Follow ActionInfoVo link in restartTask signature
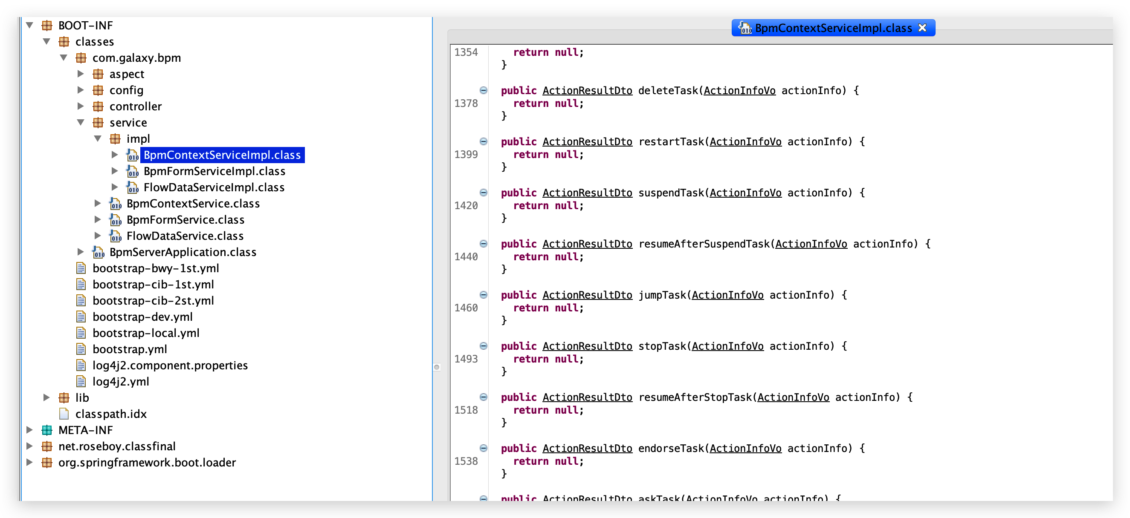Viewport: 1130px width, 518px height. pyautogui.click(x=746, y=142)
